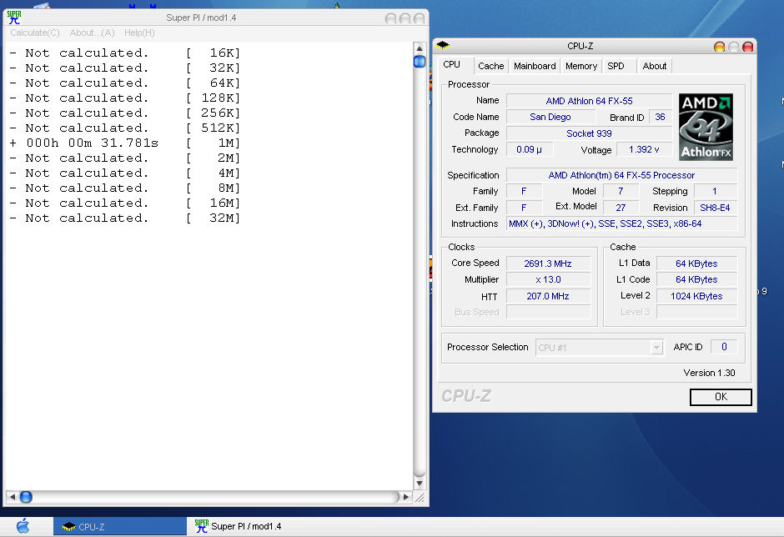This screenshot has height=537, width=784.
Task: Click the Technology value 0.09 µ
Action: point(530,149)
